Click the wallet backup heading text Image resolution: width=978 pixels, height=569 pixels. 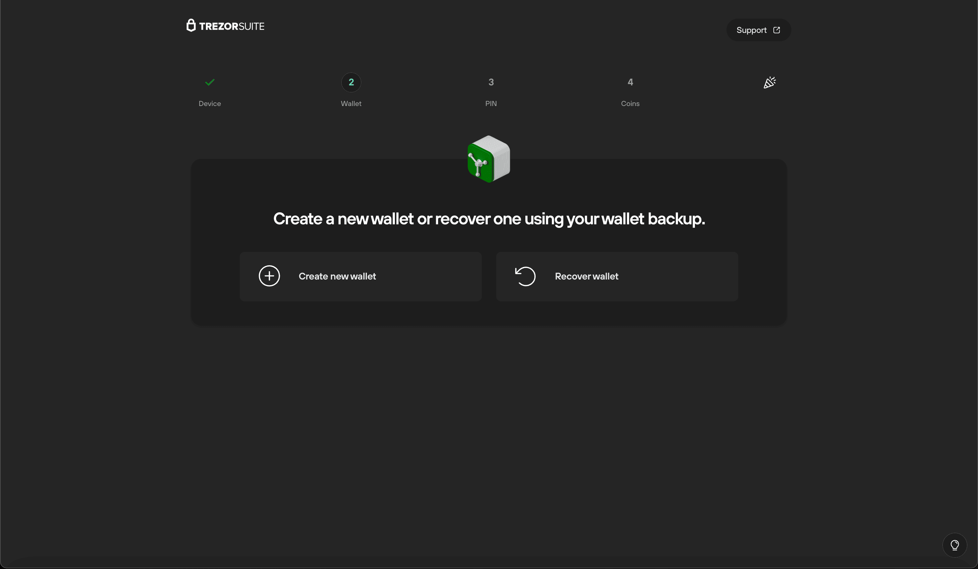click(489, 219)
